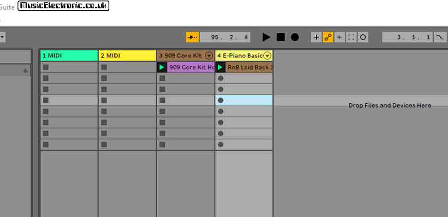Launch the RnB Laid Back clip
Image resolution: width=448 pixels, height=217 pixels.
pyautogui.click(x=220, y=67)
